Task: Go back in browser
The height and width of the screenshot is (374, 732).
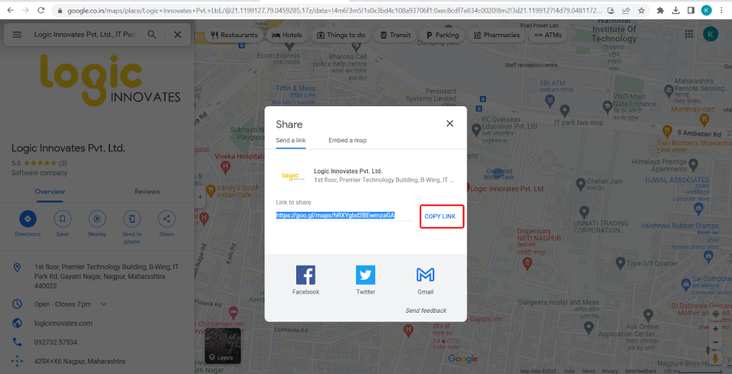Action: (10, 10)
